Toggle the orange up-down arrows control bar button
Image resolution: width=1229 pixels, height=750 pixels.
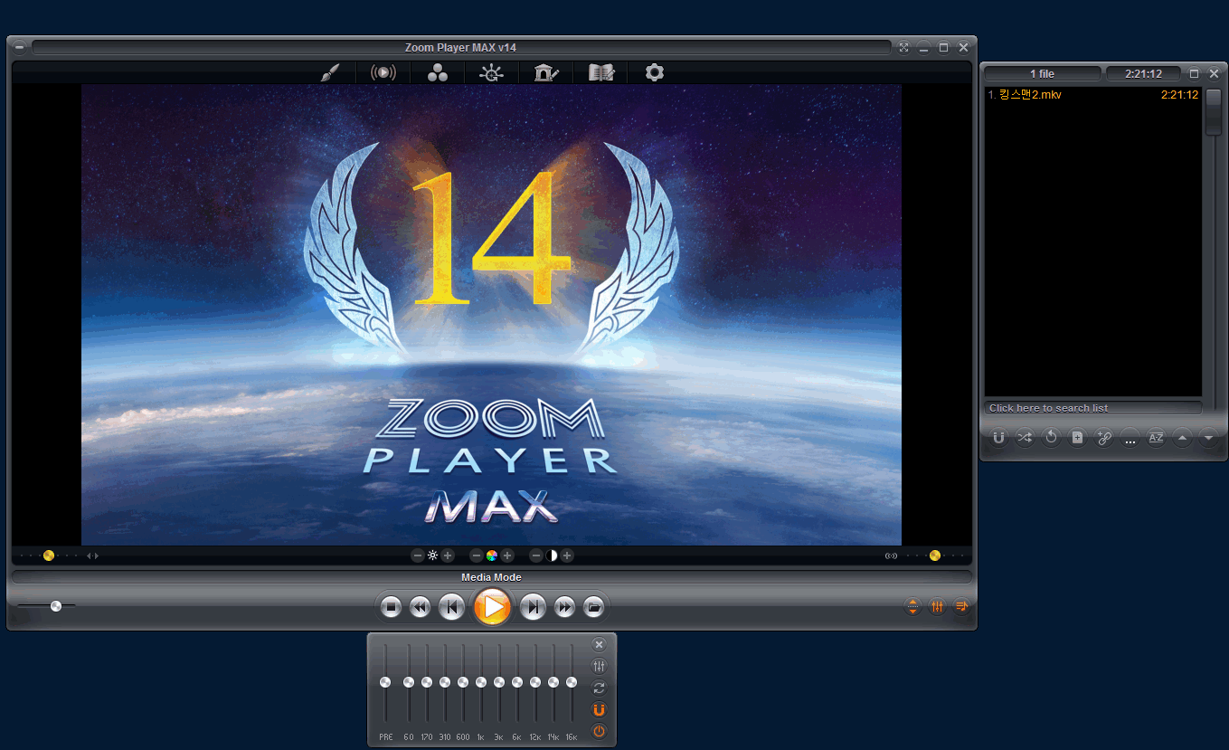pyautogui.click(x=912, y=607)
